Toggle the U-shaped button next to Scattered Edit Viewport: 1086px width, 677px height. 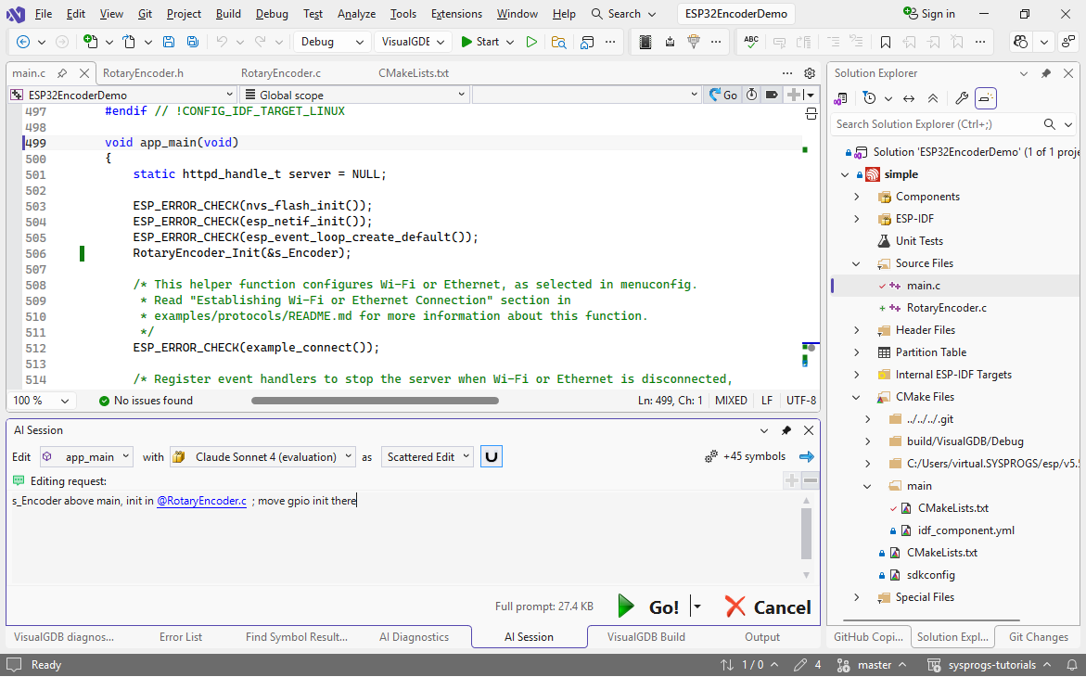click(x=492, y=456)
